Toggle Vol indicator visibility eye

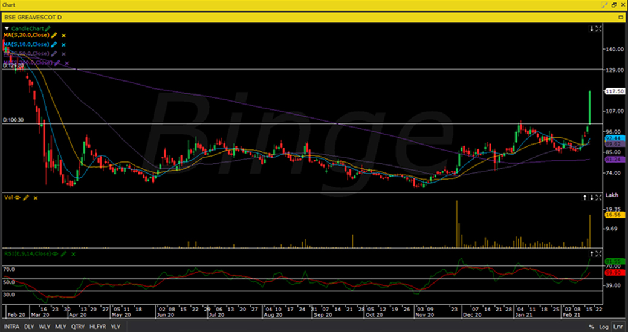18,197
